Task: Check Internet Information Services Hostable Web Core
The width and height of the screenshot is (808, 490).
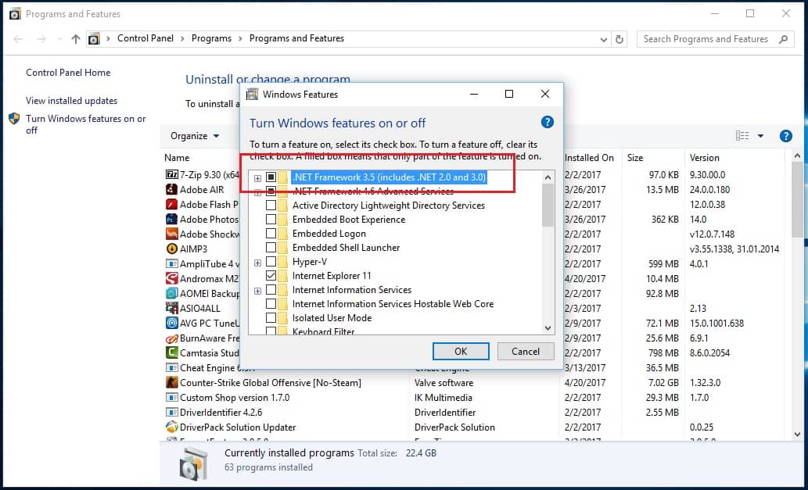Action: pos(271,304)
